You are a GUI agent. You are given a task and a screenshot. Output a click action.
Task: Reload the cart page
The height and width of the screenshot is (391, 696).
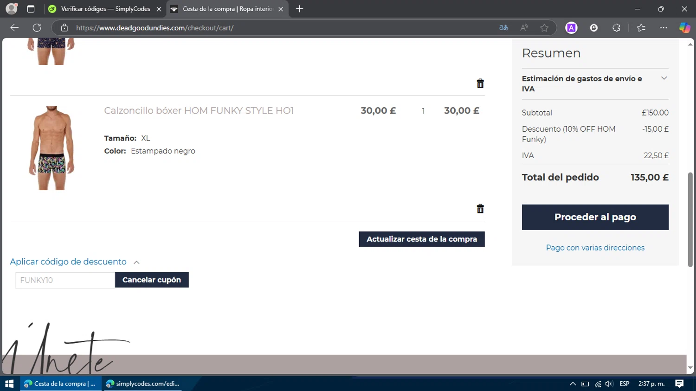pyautogui.click(x=37, y=28)
